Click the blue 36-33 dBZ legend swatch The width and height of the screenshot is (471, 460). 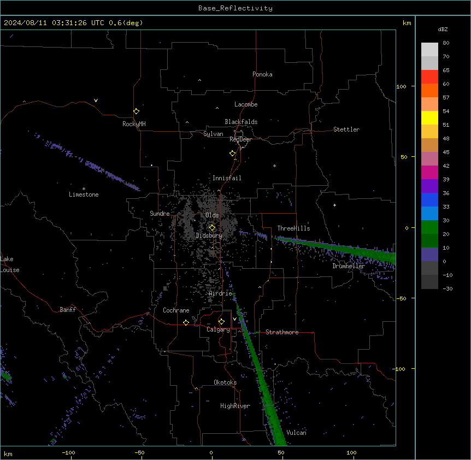coord(429,199)
